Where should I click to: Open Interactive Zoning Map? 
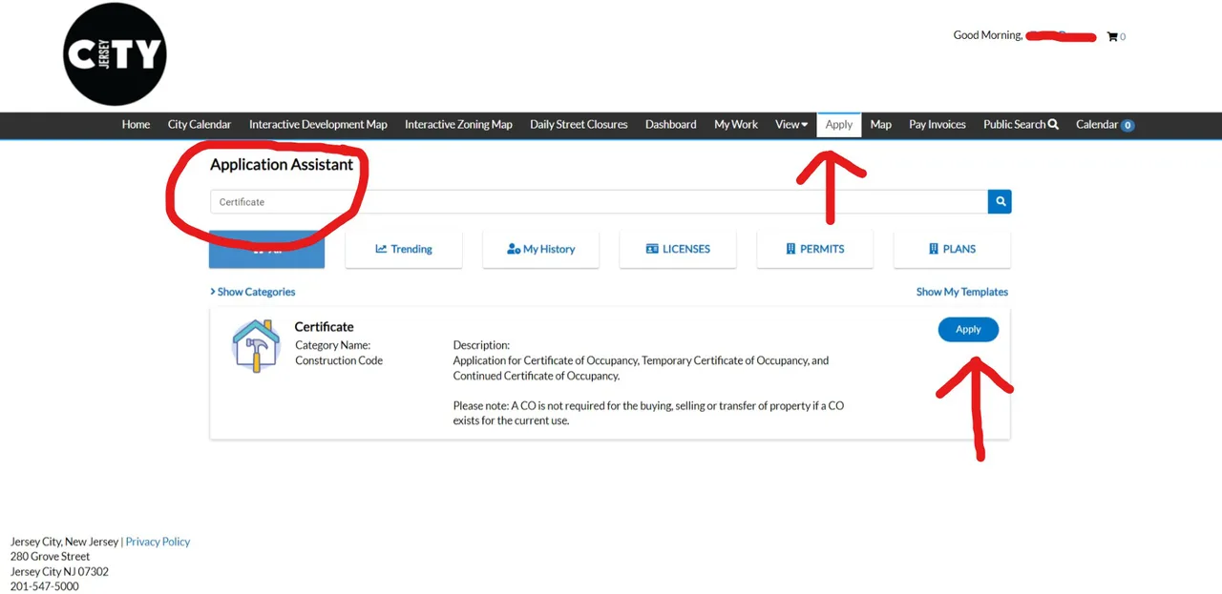click(x=458, y=124)
